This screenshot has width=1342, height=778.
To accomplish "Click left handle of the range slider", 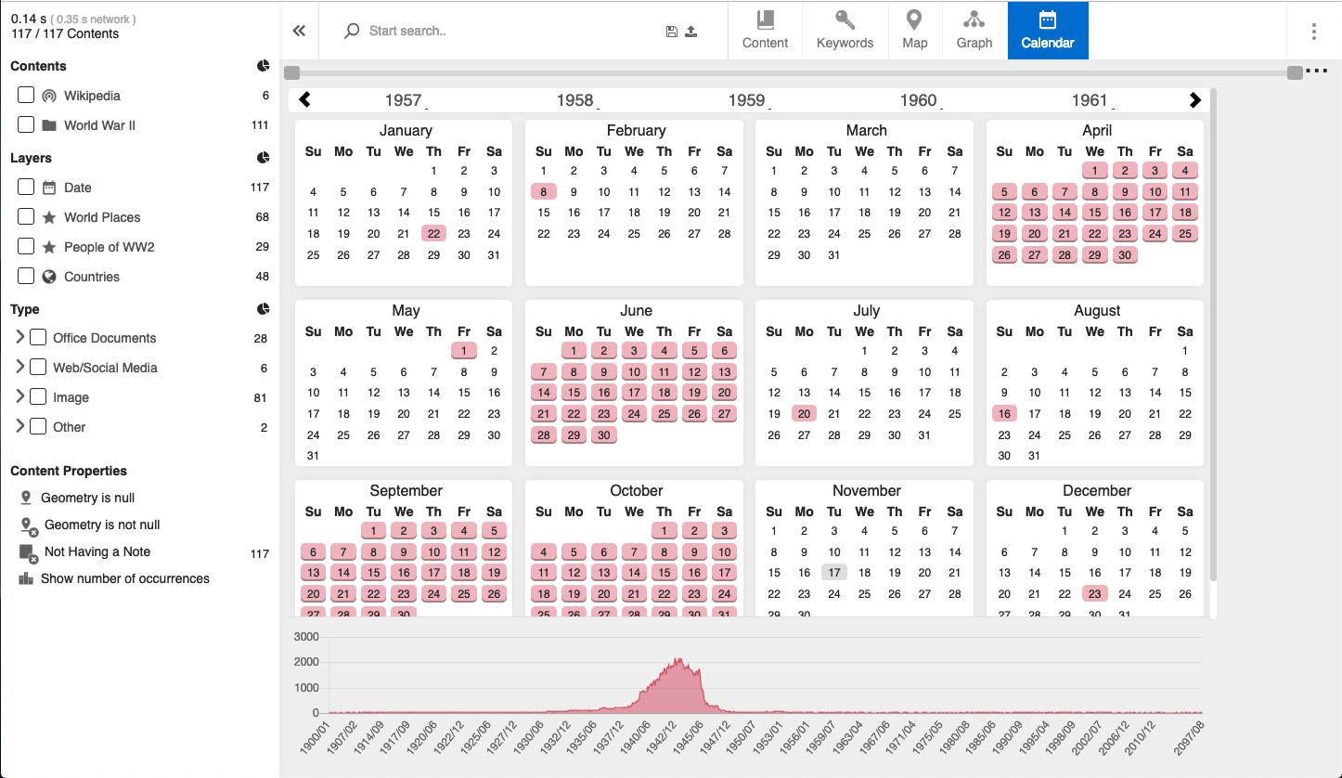I will 292,72.
